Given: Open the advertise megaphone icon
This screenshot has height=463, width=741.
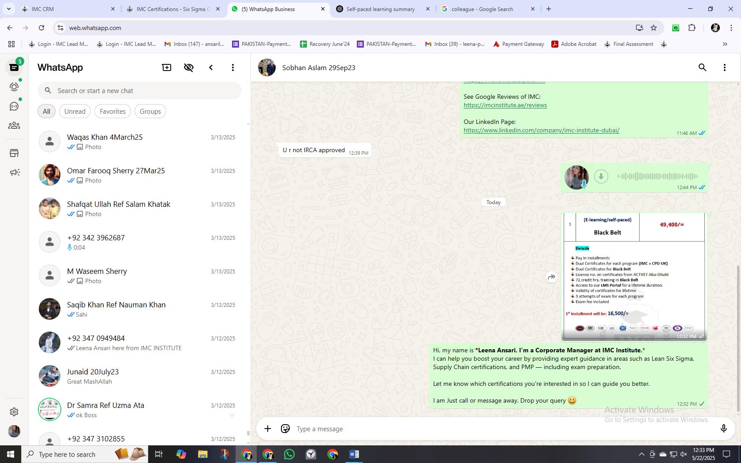Looking at the screenshot, I should [x=14, y=172].
